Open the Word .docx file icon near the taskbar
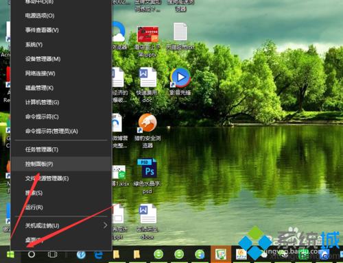 click(147, 214)
